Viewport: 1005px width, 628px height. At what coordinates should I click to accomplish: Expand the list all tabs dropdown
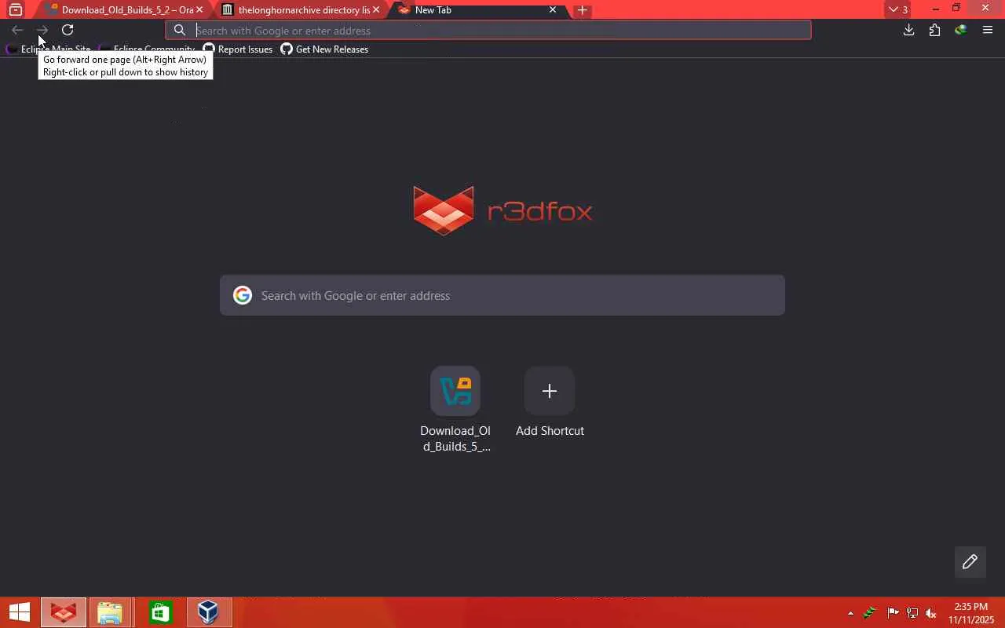point(898,10)
